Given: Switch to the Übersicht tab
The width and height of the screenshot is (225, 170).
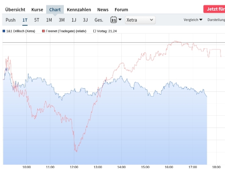Looking at the screenshot, I should (15, 9).
